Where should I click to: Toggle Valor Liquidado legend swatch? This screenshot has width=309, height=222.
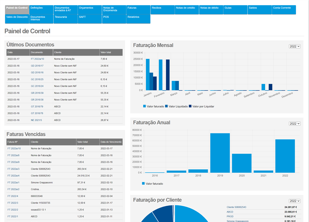(x=166, y=106)
